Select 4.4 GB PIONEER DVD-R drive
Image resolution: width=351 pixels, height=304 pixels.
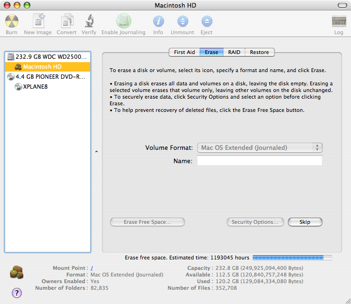(48, 77)
